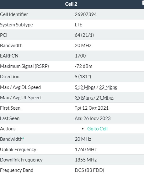This screenshot has width=144, height=175.
Task: Click the 21 Mbps average upload speed
Action: pyautogui.click(x=105, y=98)
